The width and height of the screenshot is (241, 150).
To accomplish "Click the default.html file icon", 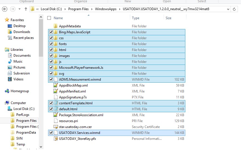I will pyautogui.click(x=56, y=109).
